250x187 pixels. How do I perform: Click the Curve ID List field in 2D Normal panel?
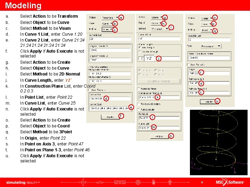coord(159,39)
